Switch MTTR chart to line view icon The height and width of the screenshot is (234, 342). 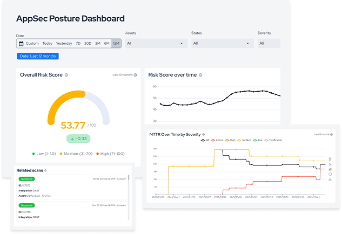point(330,164)
